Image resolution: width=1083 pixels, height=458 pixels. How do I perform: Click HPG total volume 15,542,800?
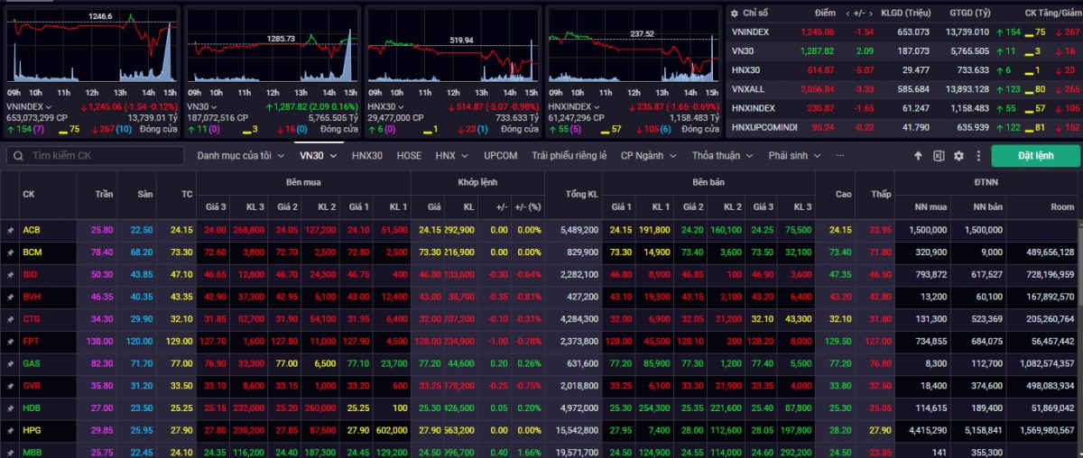578,430
